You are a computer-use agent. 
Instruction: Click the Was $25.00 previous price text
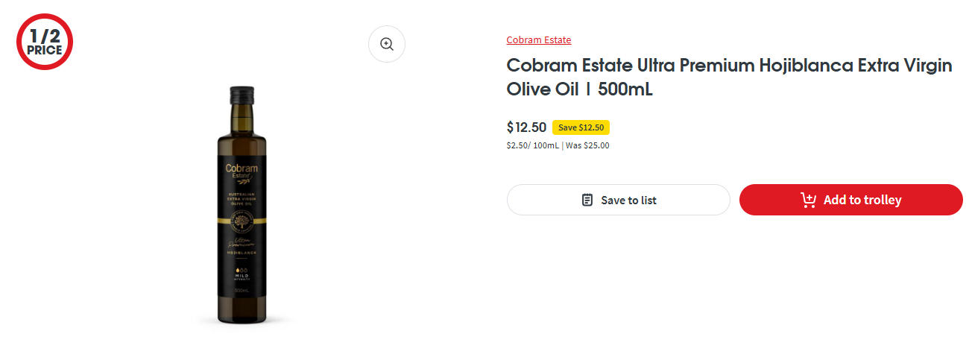(x=587, y=145)
